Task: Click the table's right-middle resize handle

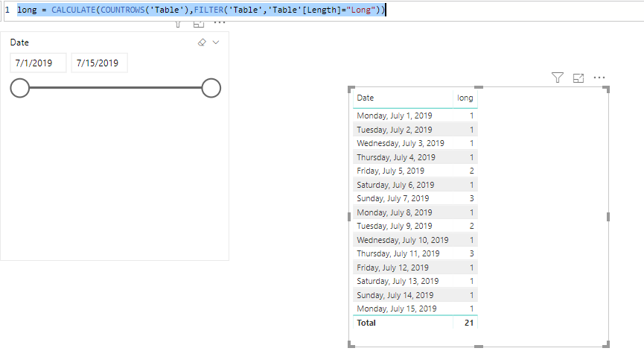Action: coord(608,217)
